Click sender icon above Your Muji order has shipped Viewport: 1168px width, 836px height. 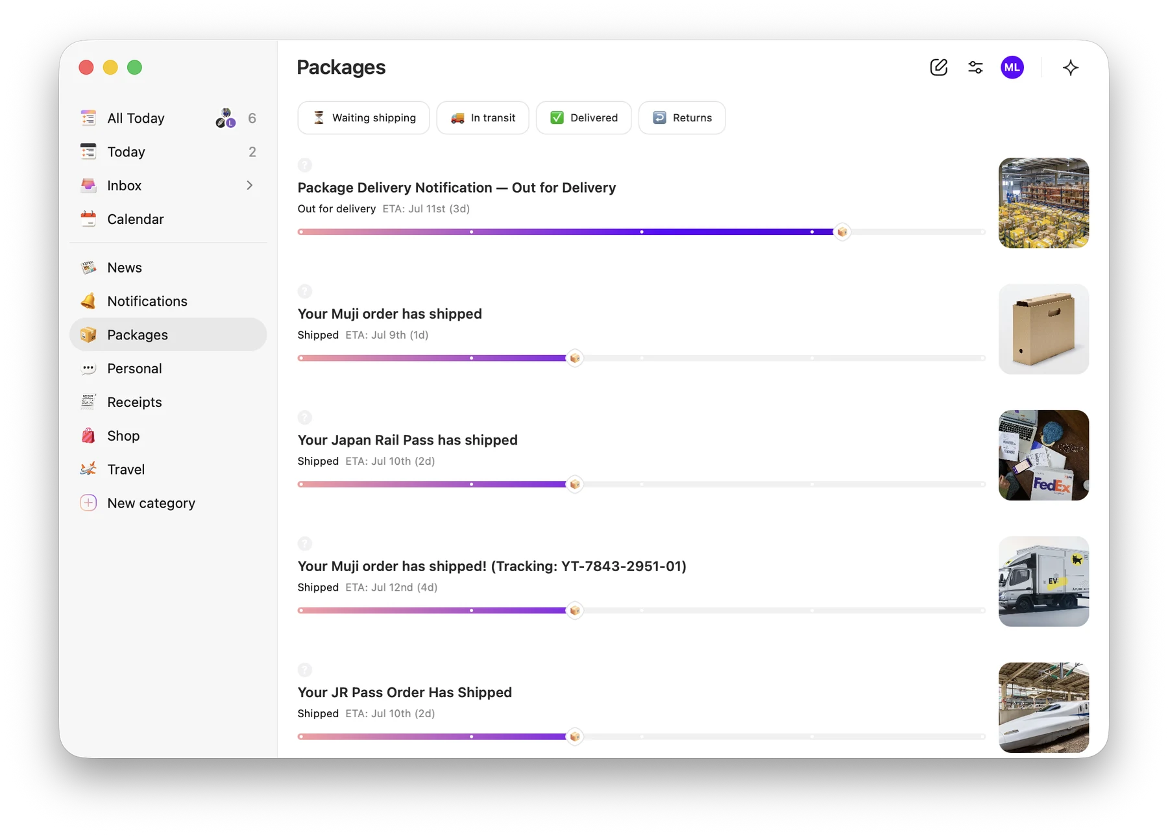tap(305, 291)
